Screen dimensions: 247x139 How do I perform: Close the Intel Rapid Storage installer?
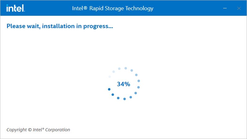pos(239,8)
